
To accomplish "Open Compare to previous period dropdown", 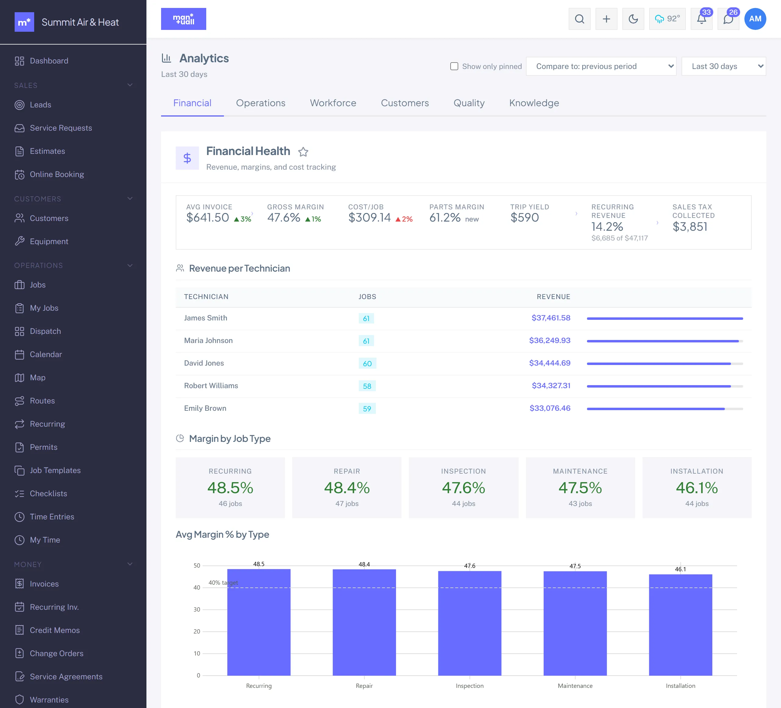I will pos(601,66).
